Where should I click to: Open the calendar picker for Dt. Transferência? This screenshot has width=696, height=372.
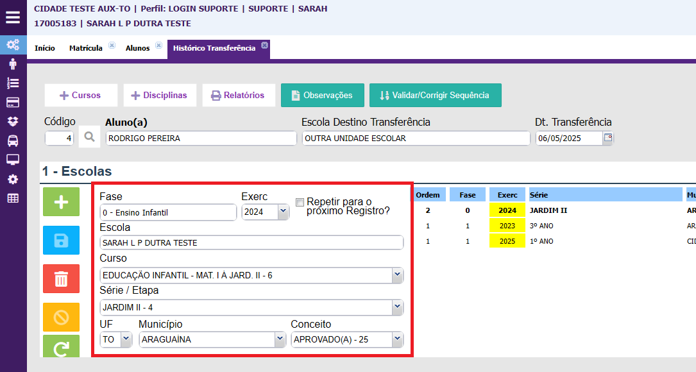click(607, 137)
